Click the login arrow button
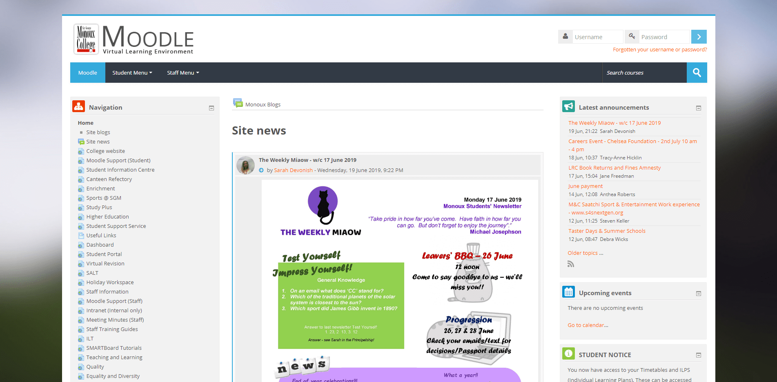777x382 pixels. click(699, 37)
